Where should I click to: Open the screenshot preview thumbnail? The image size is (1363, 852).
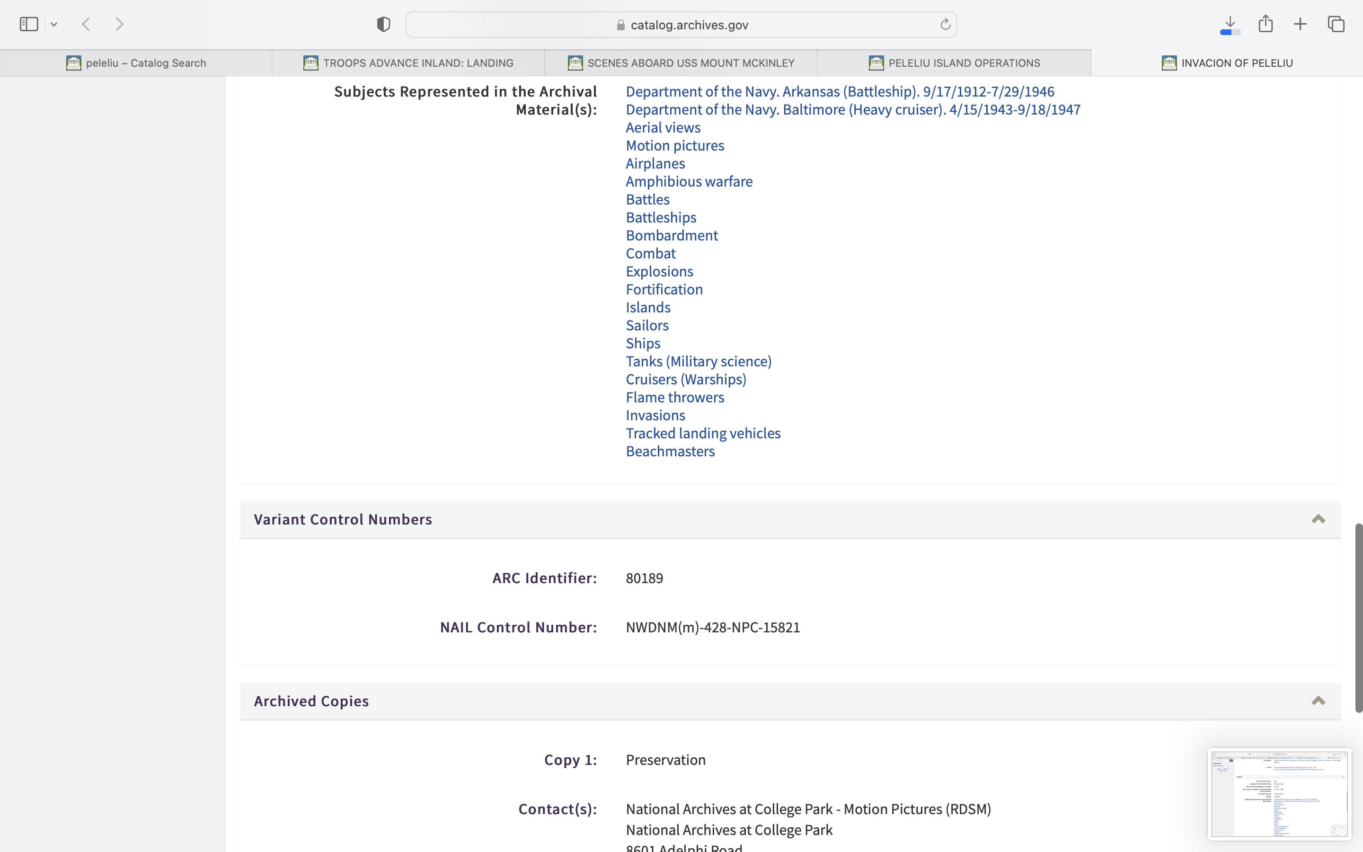pos(1279,794)
